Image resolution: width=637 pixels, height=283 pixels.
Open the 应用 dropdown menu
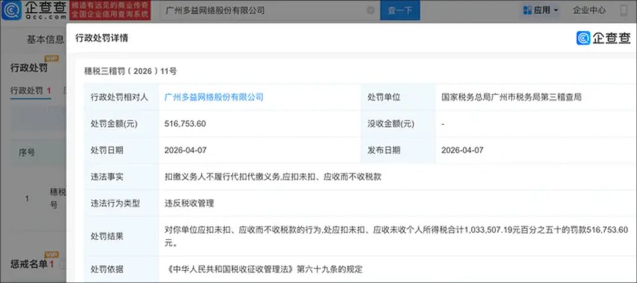541,10
